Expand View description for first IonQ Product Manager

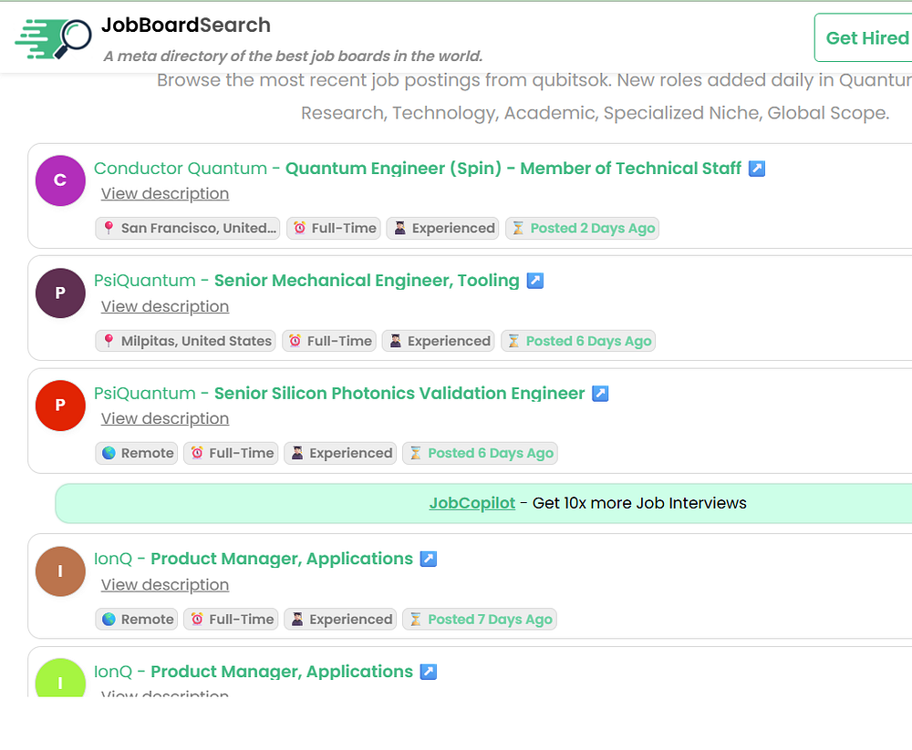pos(165,585)
